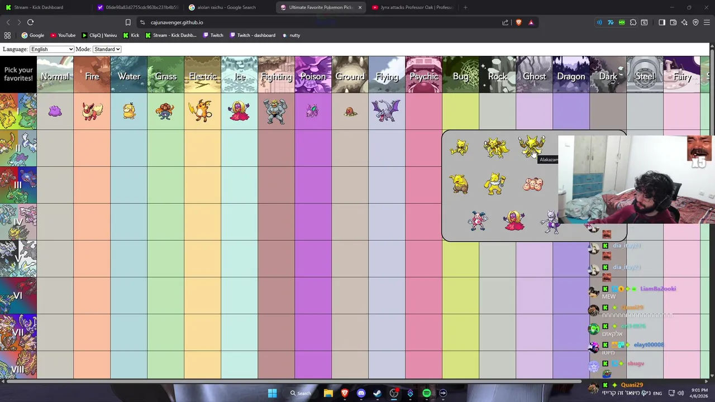Open Brave Shields lion icon
This screenshot has height=402, width=715.
(519, 22)
